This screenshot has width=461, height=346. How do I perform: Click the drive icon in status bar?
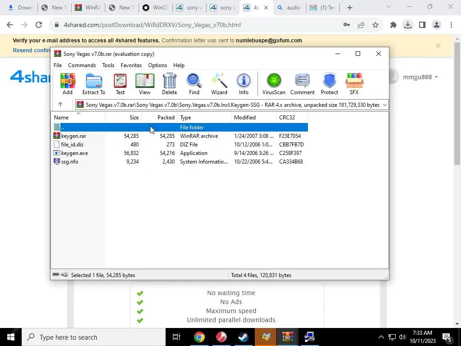pyautogui.click(x=55, y=274)
